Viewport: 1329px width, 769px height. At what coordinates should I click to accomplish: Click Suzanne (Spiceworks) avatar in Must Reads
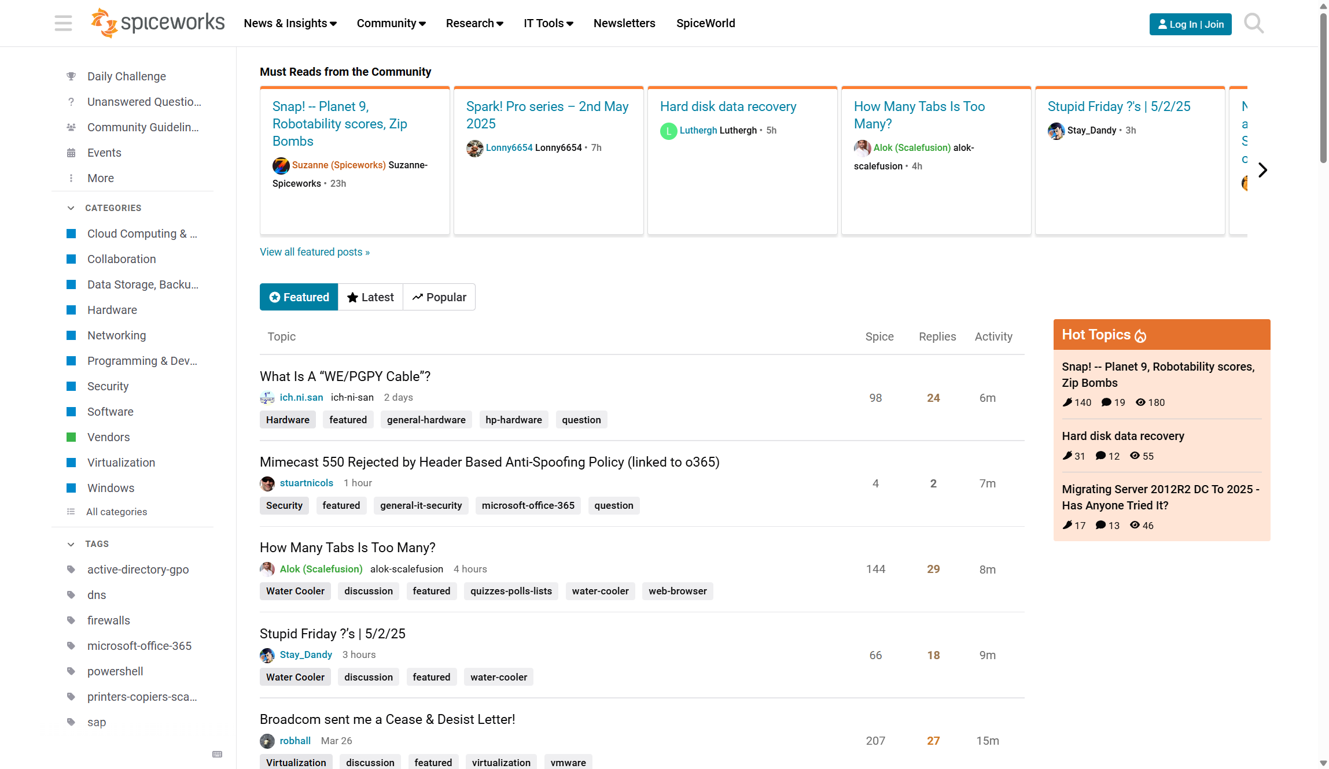[x=281, y=165]
